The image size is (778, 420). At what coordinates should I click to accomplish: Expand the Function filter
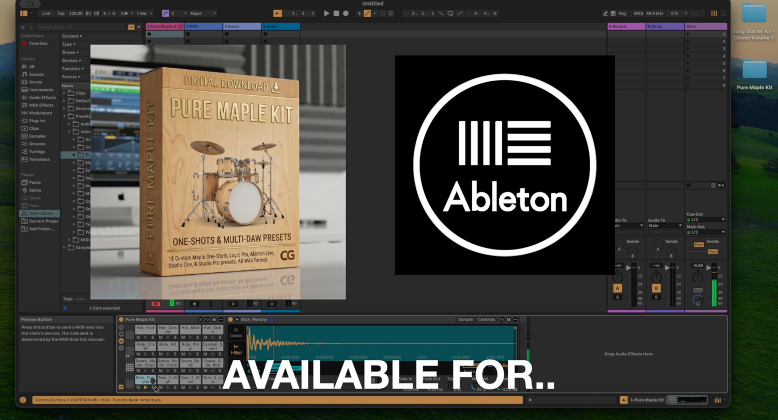(x=72, y=68)
